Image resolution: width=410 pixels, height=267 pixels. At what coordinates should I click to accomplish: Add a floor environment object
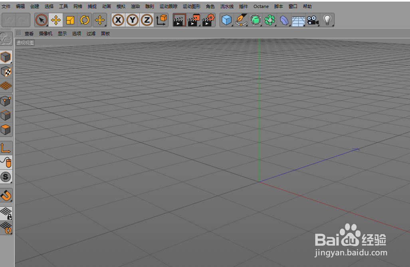point(298,20)
